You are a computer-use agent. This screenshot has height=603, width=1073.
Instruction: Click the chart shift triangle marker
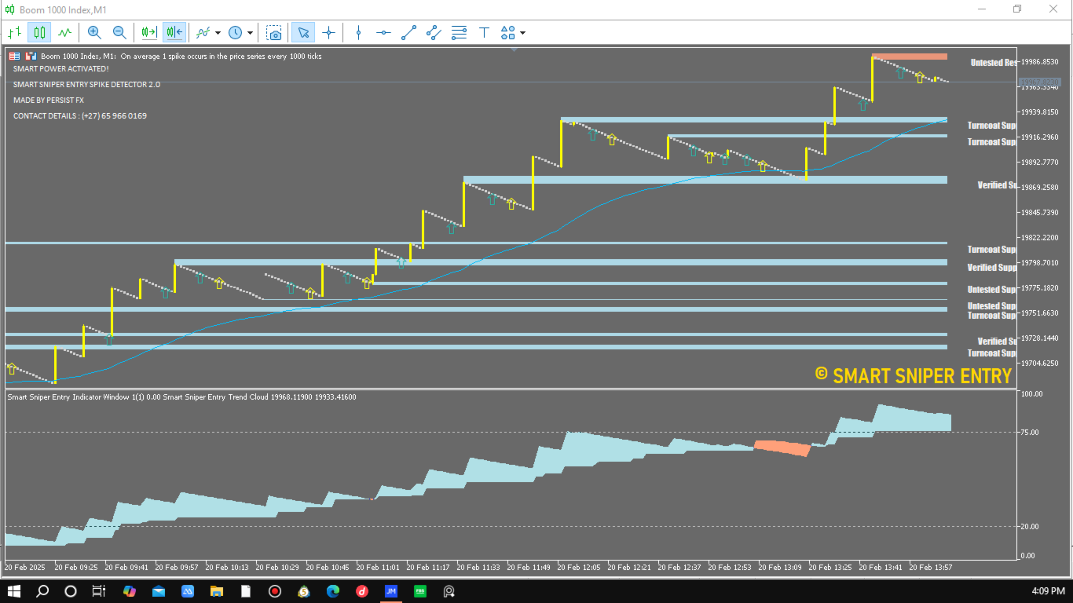pyautogui.click(x=515, y=49)
